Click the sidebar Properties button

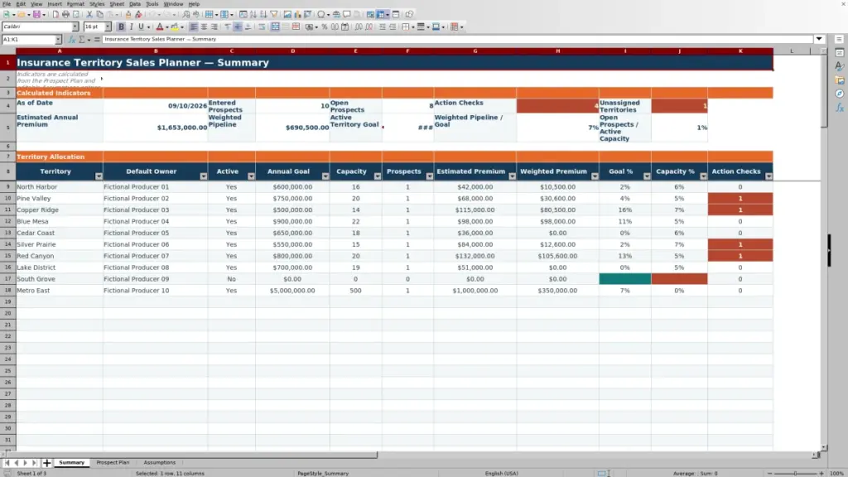840,53
